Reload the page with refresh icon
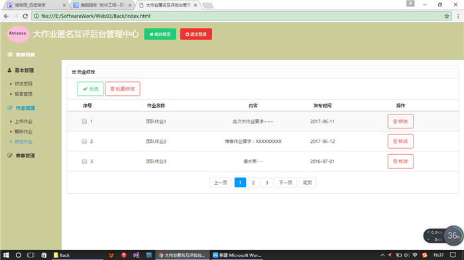 coord(25,16)
